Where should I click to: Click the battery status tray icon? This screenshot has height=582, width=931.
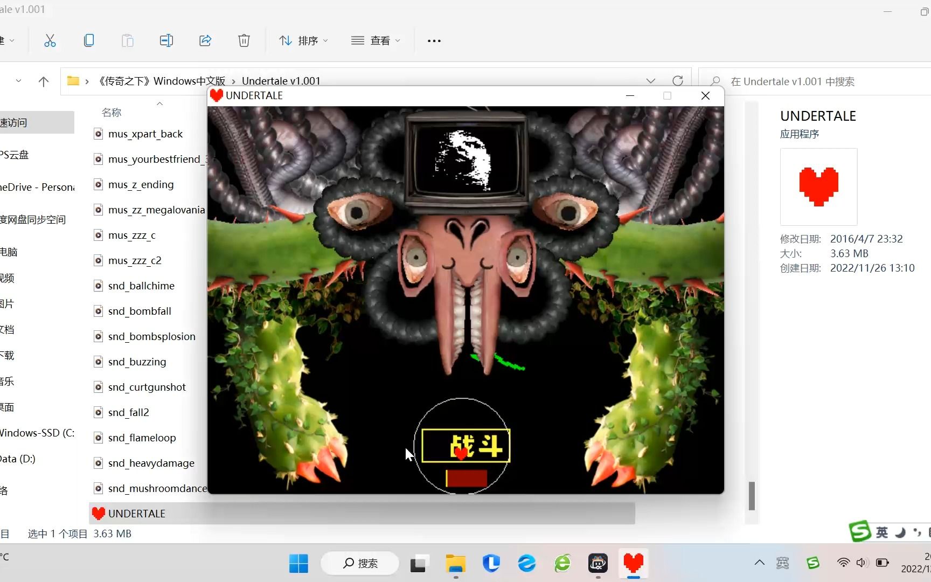(883, 563)
